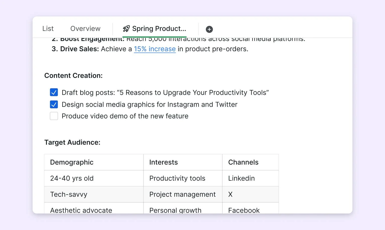The image size is (385, 230).
Task: Select the Demographic column header cell
Action: pyautogui.click(x=94, y=162)
